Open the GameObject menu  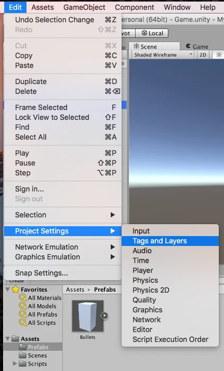[x=84, y=7]
